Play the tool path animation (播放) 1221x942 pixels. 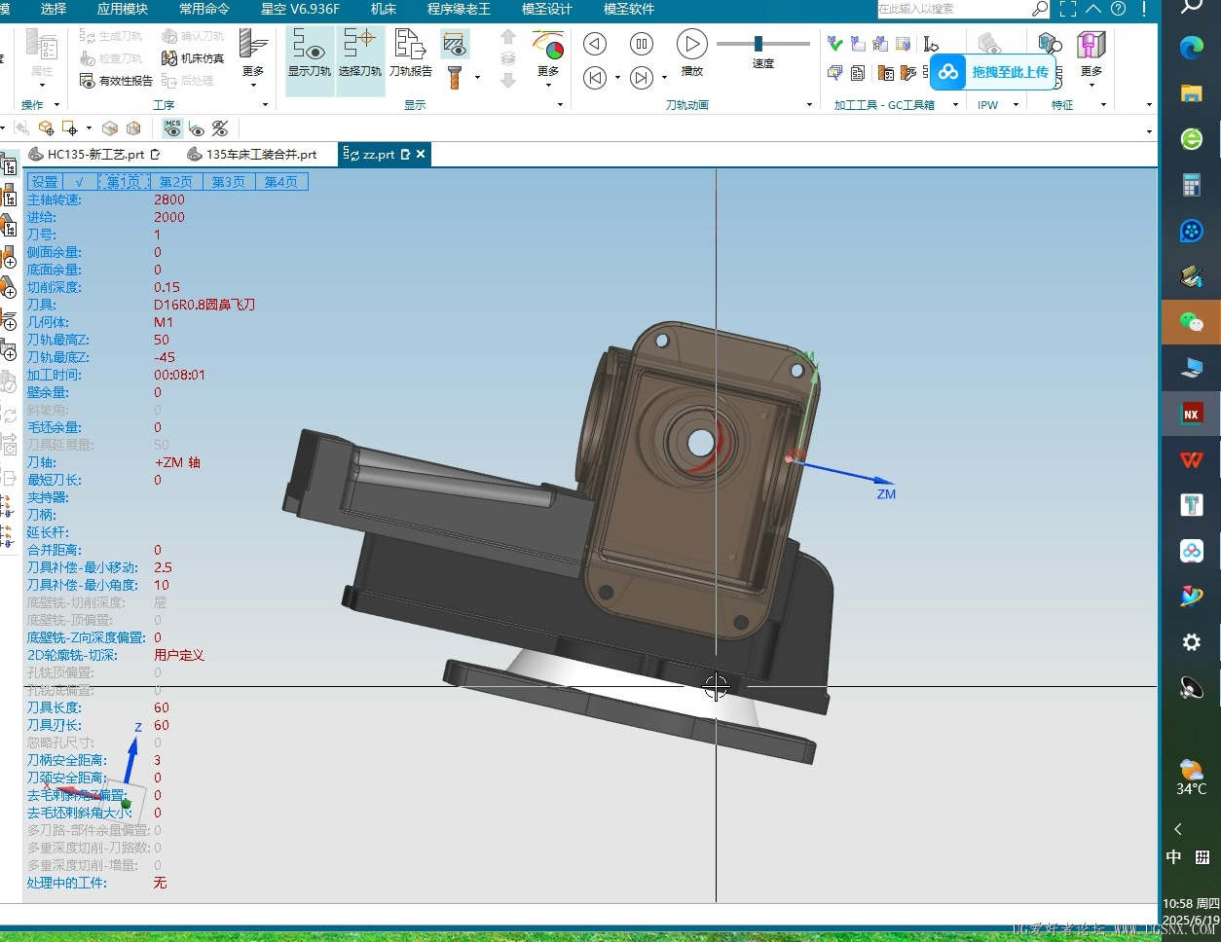point(691,44)
